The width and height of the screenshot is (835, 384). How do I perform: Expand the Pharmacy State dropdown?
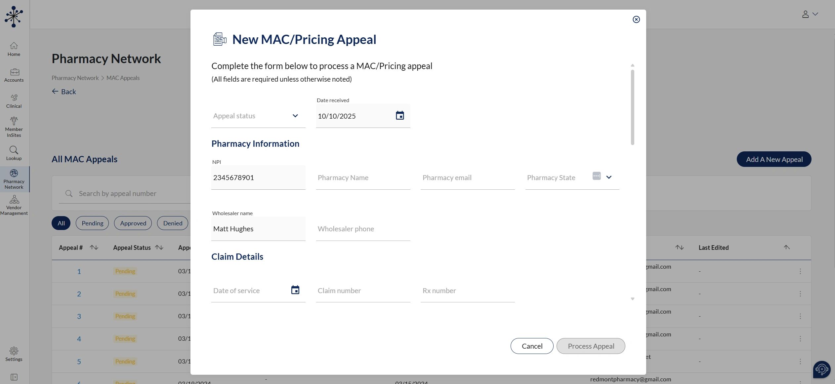(x=609, y=177)
